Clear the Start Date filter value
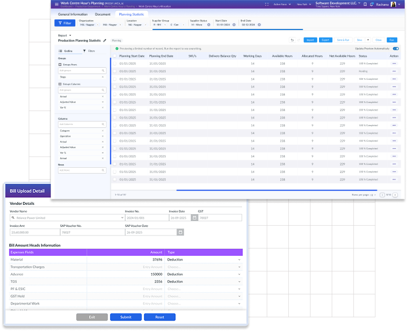407x331 pixels. [x=234, y=25]
